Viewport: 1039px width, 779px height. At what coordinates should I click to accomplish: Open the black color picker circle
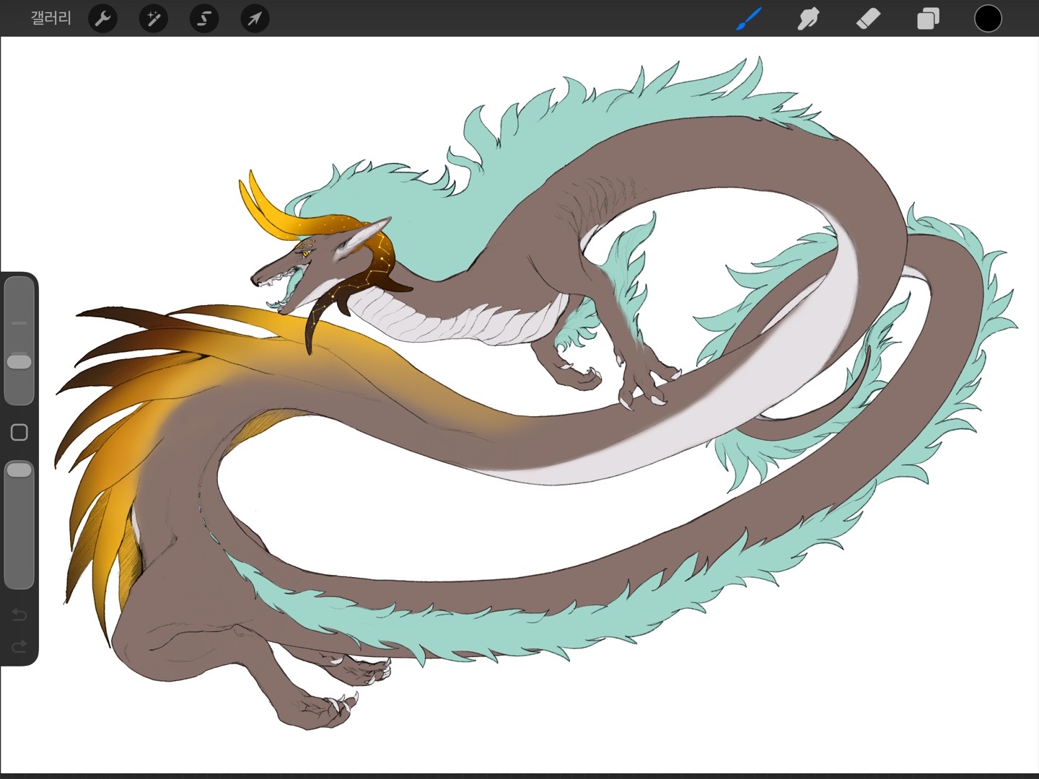(x=988, y=19)
